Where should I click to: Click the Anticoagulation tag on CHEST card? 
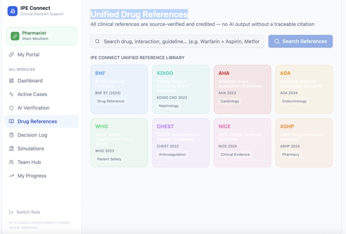(x=172, y=154)
